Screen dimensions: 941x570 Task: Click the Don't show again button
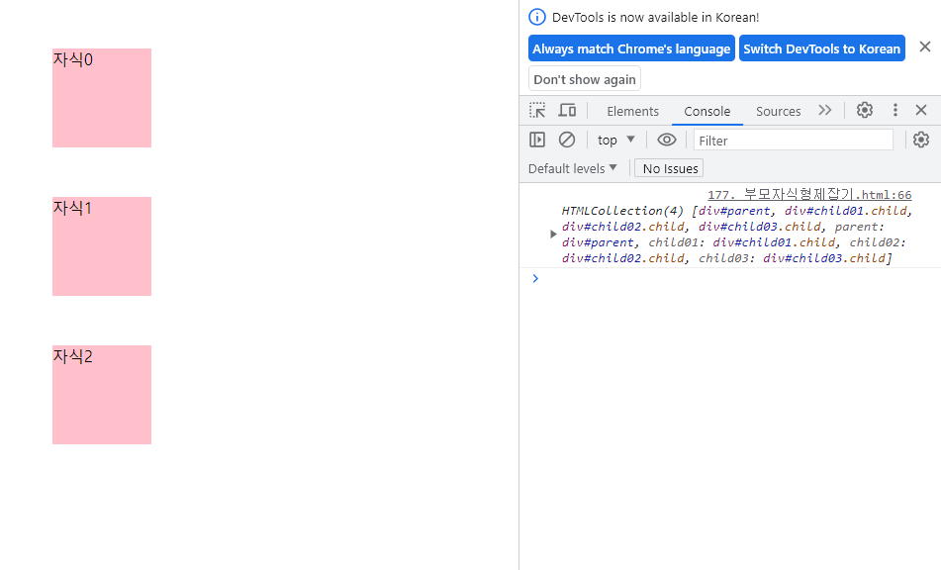(x=585, y=79)
